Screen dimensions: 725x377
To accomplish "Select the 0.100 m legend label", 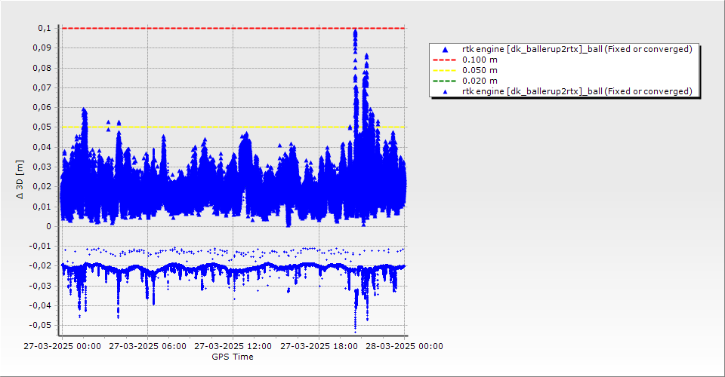I will tap(480, 60).
